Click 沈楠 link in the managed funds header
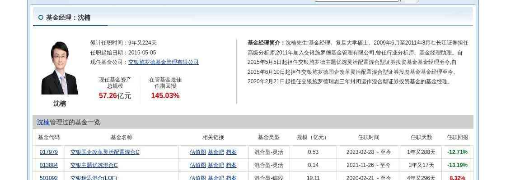 (43, 122)
